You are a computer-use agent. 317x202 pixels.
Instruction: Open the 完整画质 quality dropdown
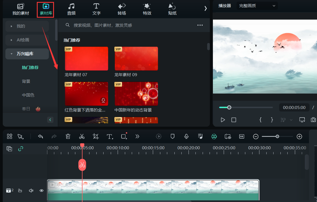(257, 6)
